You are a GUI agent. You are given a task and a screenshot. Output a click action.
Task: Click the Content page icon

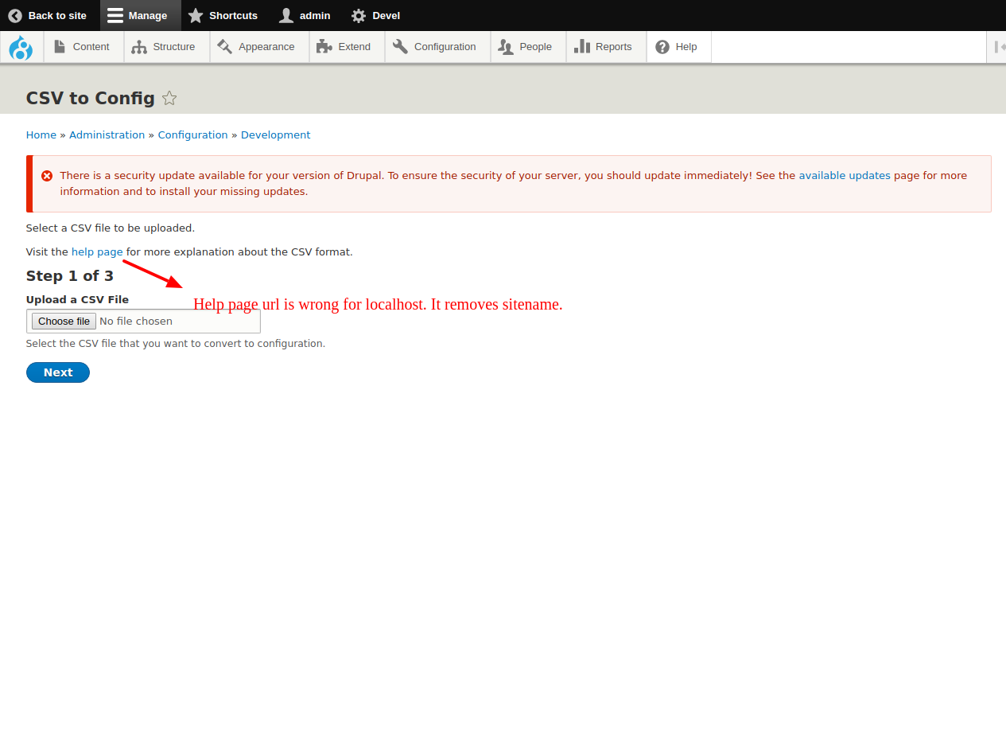60,47
